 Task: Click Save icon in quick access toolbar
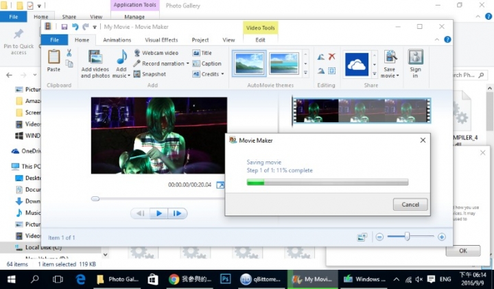pos(64,27)
